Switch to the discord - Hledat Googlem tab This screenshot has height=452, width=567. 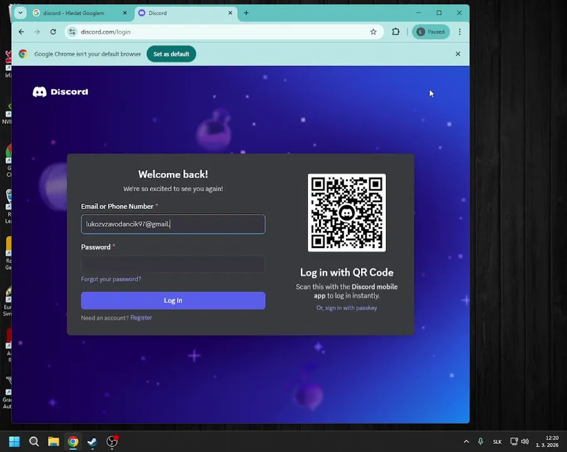tap(80, 13)
